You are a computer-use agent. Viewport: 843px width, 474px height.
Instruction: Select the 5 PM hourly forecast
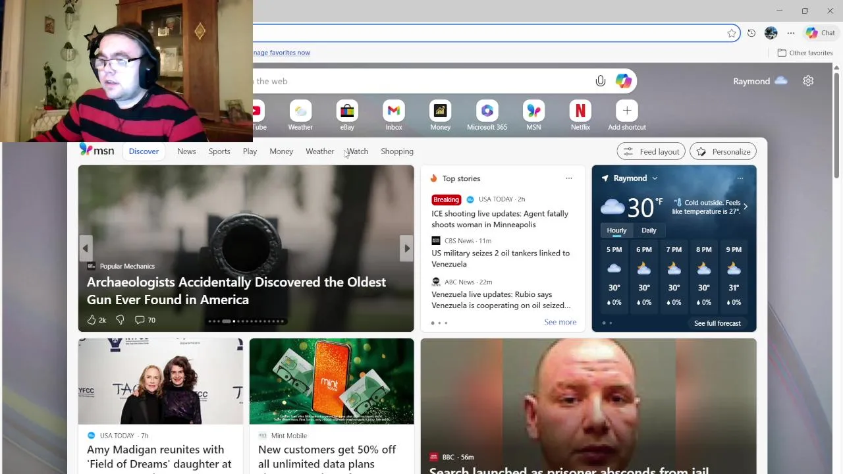pos(614,276)
